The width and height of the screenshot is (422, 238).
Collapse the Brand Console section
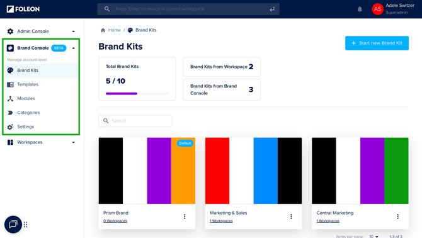point(73,48)
